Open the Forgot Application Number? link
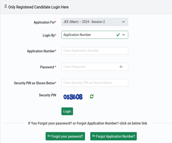Screen dimensions: 172x143 click(x=114, y=136)
